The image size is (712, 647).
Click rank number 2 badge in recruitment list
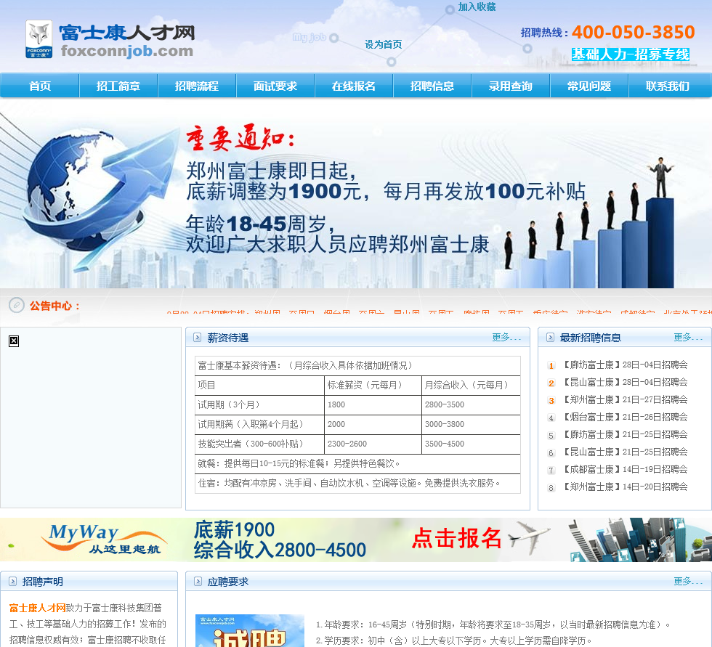551,383
